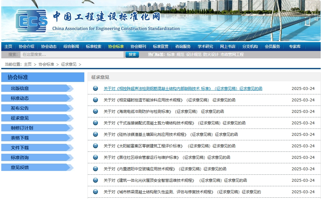Select 出版信息 in the left sidebar
Image resolution: width=321 pixels, height=199 pixels.
pos(20,88)
